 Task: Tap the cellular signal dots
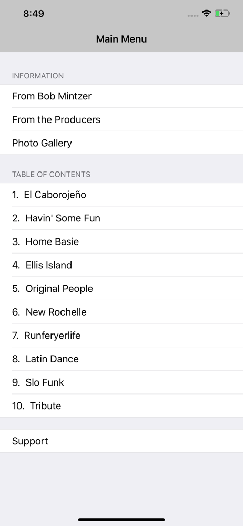(193, 15)
